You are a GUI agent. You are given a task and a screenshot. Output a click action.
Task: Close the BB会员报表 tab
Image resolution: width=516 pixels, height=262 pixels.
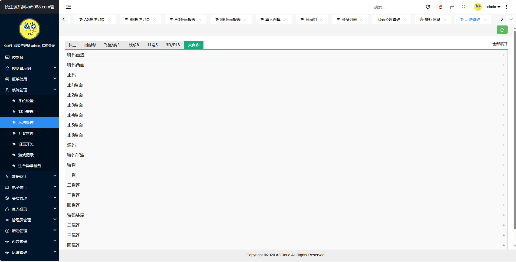click(245, 20)
